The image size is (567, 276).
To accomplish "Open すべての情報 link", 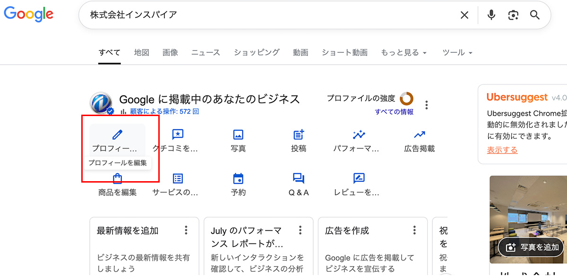I will pyautogui.click(x=394, y=112).
